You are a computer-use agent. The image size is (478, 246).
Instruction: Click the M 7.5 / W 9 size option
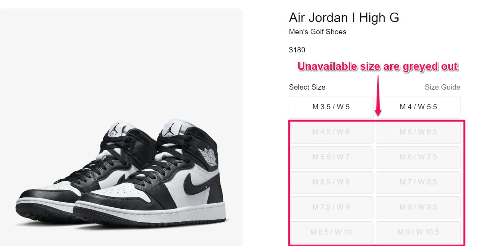tap(331, 207)
